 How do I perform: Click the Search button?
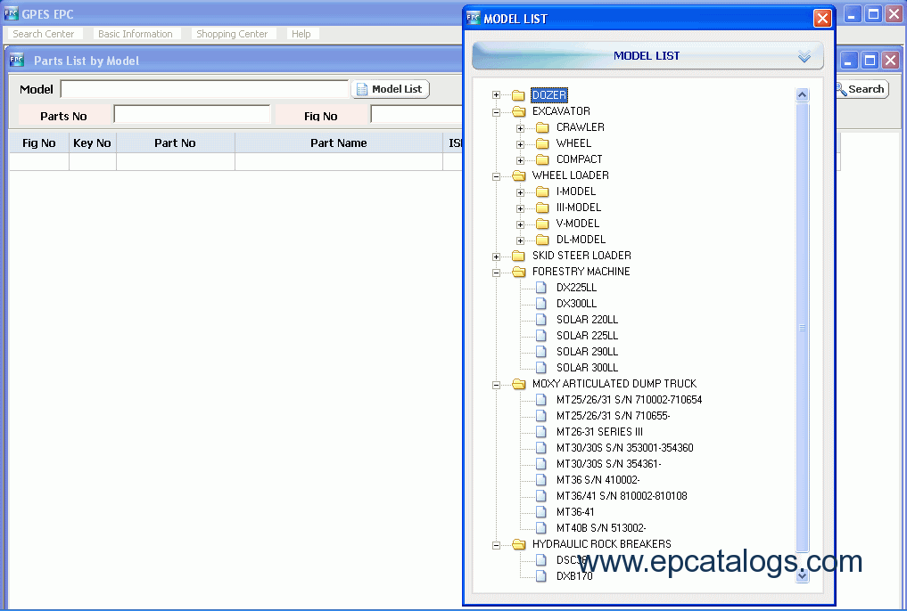coord(862,89)
